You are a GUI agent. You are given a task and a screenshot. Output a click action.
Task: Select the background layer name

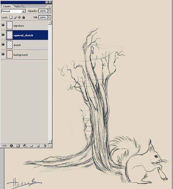[20, 55]
